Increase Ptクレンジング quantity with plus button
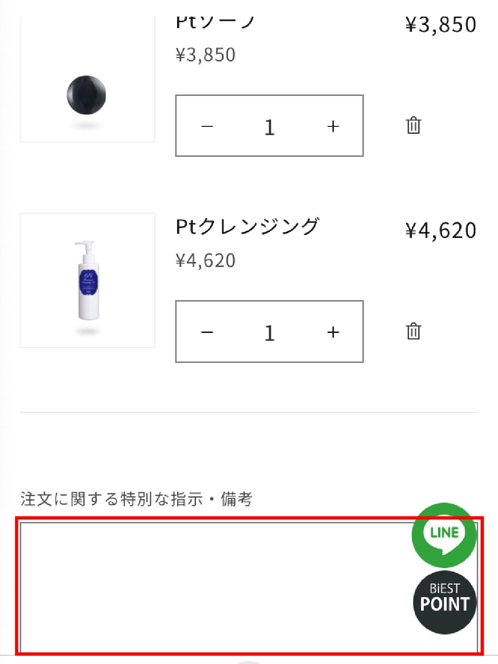 (x=333, y=332)
